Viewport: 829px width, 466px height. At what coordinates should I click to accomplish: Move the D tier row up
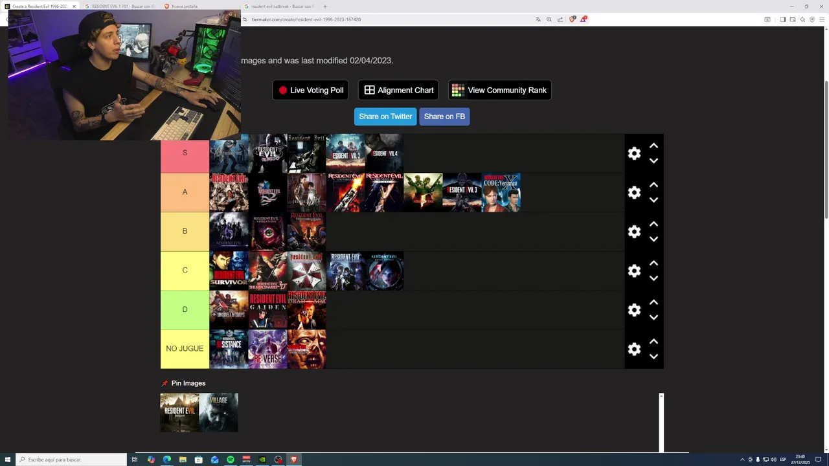click(x=653, y=302)
